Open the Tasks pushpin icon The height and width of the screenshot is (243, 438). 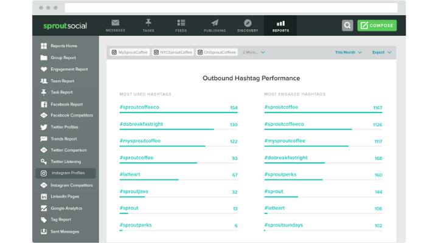pyautogui.click(x=148, y=23)
